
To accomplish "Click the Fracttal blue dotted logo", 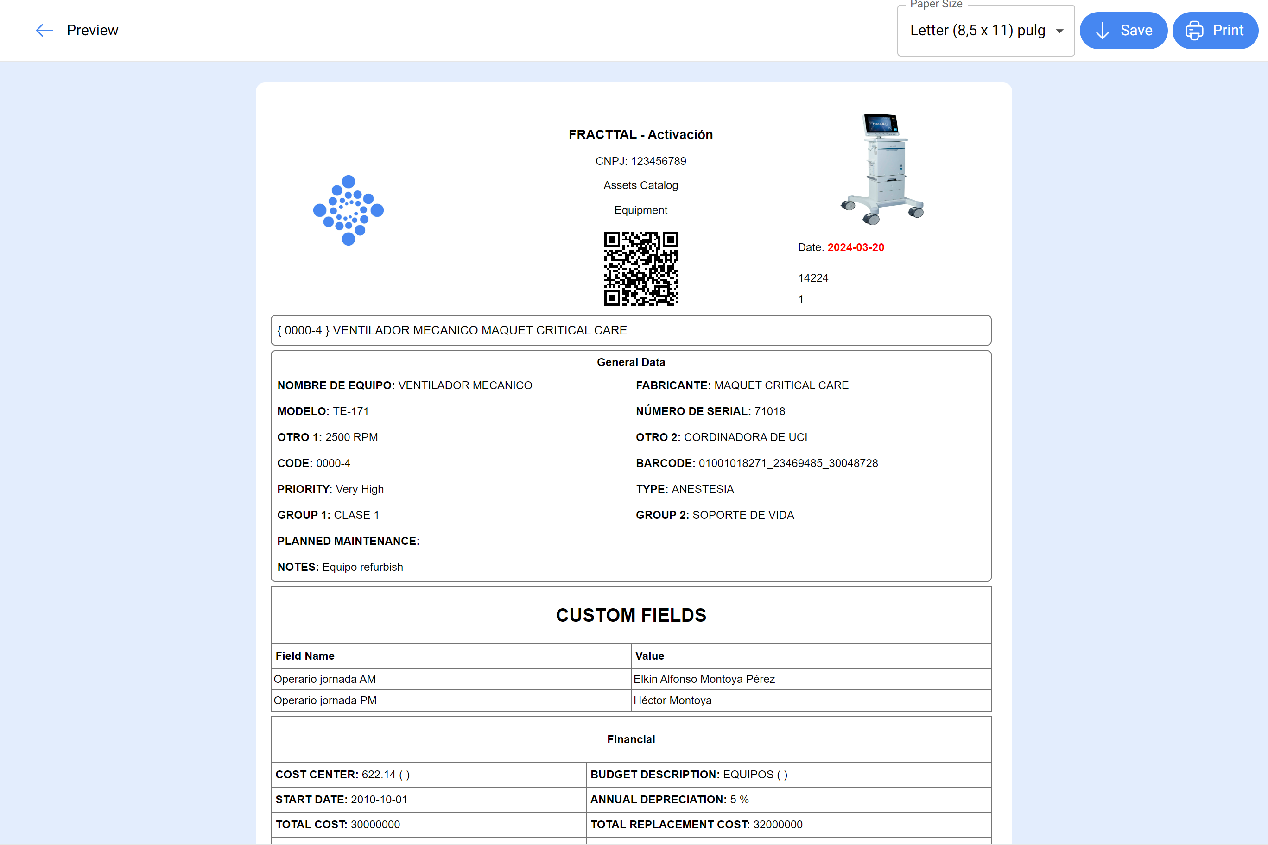I will click(x=348, y=210).
